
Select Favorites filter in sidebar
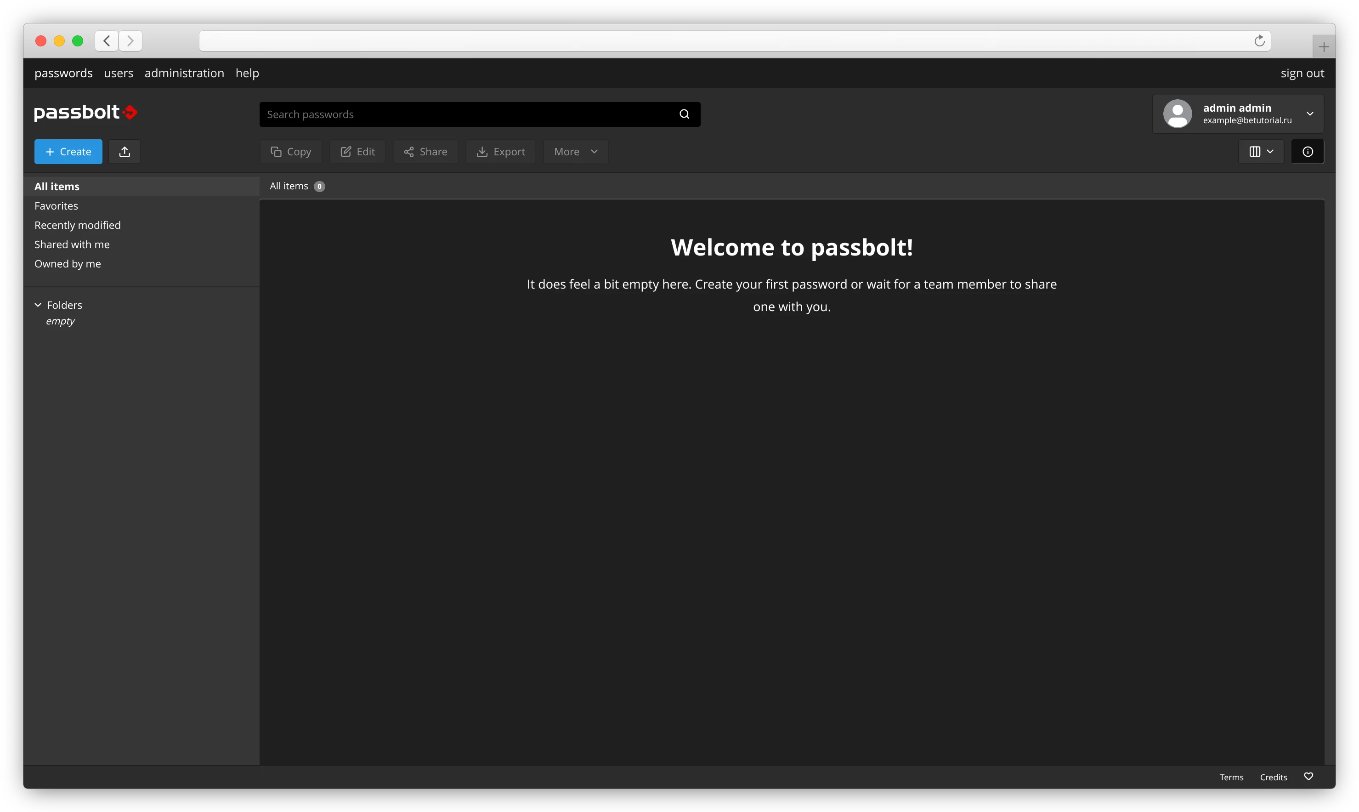point(57,206)
